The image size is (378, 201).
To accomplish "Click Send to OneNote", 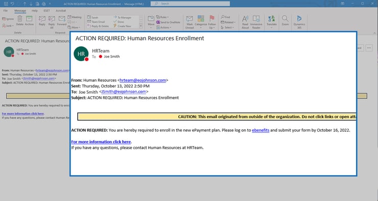I will (x=168, y=22).
